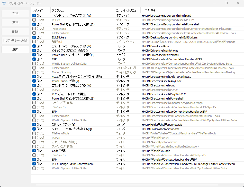Check the ModernSharing row checkbox

[x=34, y=72]
